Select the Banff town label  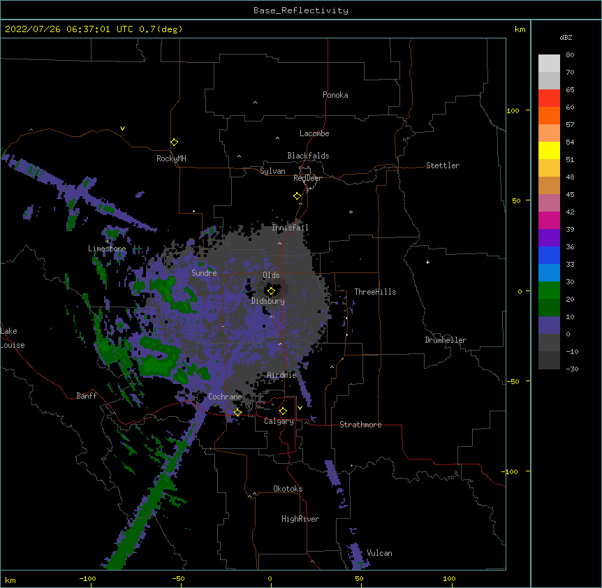click(x=87, y=396)
